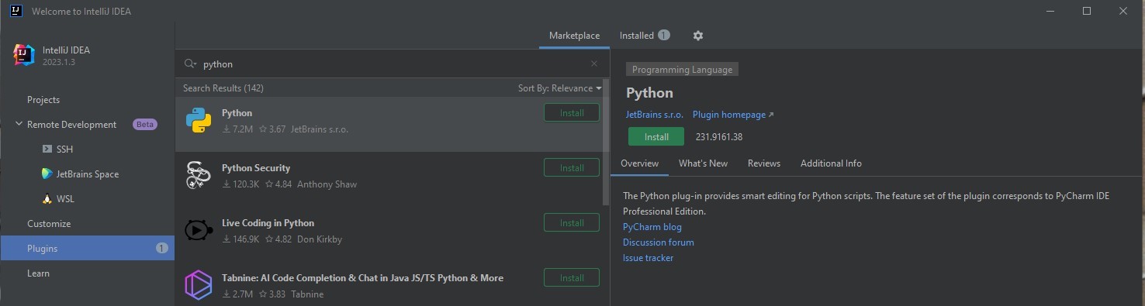The height and width of the screenshot is (306, 1145).
Task: Click Don Kirkby vendor name
Action: [x=320, y=239]
